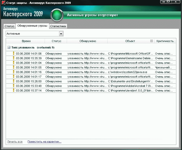Image resolution: width=182 pixels, height=150 pixels.
Task: Click the Microsoft Office\OF object cell
Action: point(131,54)
